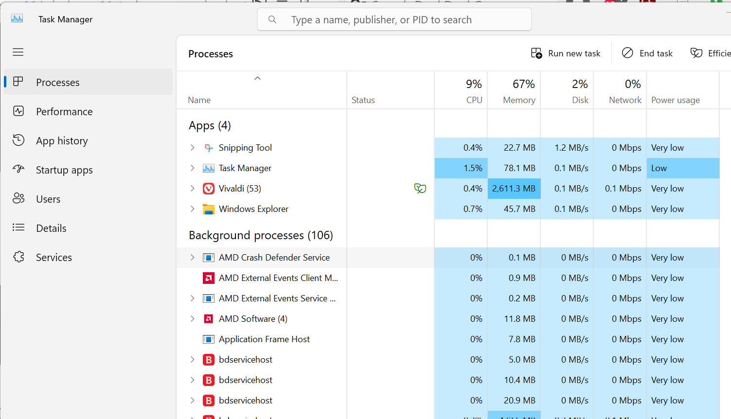Click Task Manager's 1.5% CPU cell
This screenshot has height=419, width=731.
click(x=461, y=168)
